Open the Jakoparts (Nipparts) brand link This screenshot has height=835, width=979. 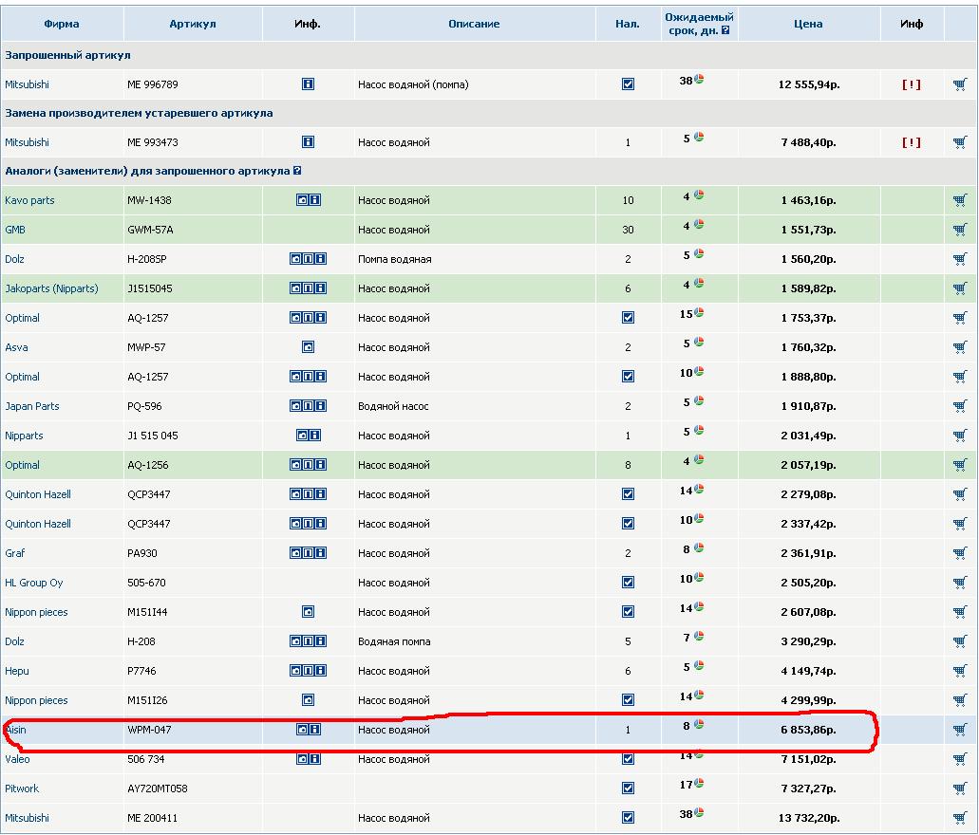click(51, 288)
